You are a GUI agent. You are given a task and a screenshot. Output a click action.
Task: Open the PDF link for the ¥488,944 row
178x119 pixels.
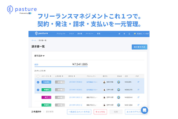[x=138, y=97]
